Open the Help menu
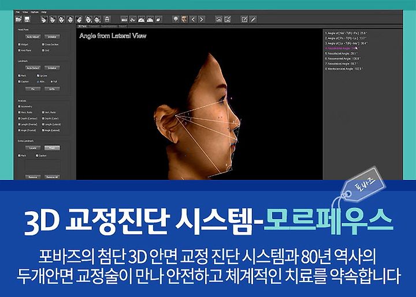Viewport: 416px width, 297px height. tap(44, 12)
